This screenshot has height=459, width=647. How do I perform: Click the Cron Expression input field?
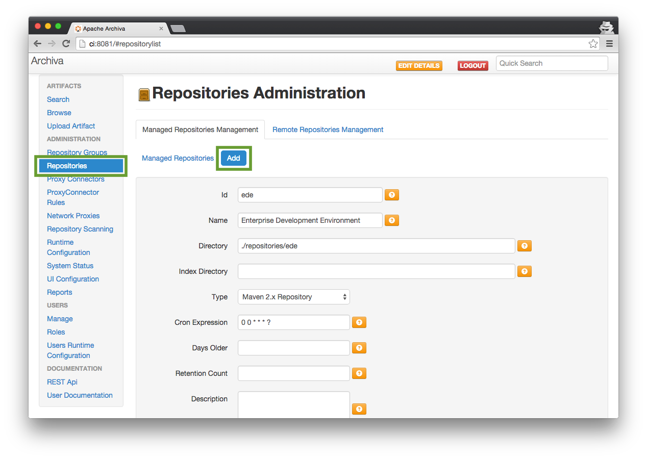[x=294, y=322]
